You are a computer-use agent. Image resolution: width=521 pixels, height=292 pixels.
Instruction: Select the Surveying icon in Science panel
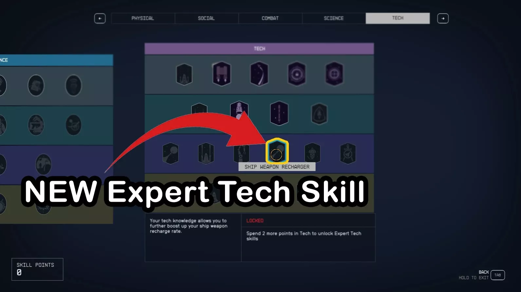pos(74,85)
